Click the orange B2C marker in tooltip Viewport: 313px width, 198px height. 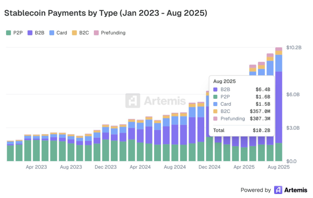click(215, 111)
